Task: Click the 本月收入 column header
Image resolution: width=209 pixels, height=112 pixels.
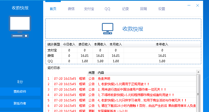Action: [116, 44]
